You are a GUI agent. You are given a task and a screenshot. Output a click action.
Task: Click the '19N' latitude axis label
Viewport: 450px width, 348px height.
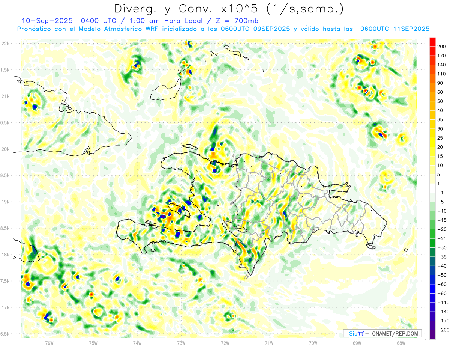coord(6,202)
